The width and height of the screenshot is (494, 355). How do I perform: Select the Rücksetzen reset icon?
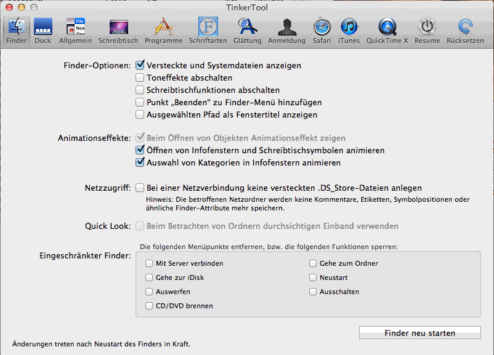(465, 30)
